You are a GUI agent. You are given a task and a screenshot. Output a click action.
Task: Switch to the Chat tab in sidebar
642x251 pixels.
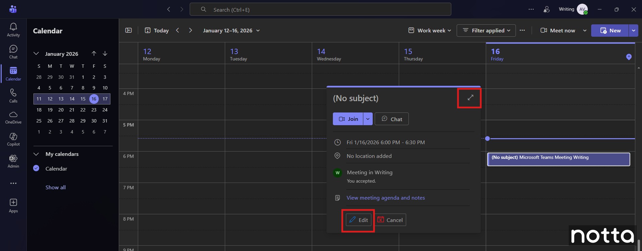pyautogui.click(x=13, y=52)
